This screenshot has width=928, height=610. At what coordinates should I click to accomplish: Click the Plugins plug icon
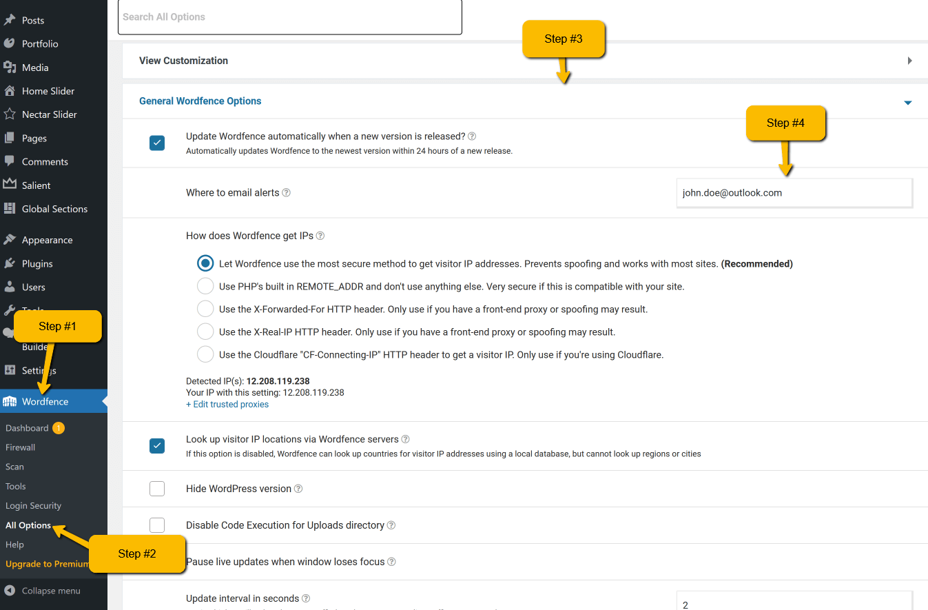(x=10, y=263)
